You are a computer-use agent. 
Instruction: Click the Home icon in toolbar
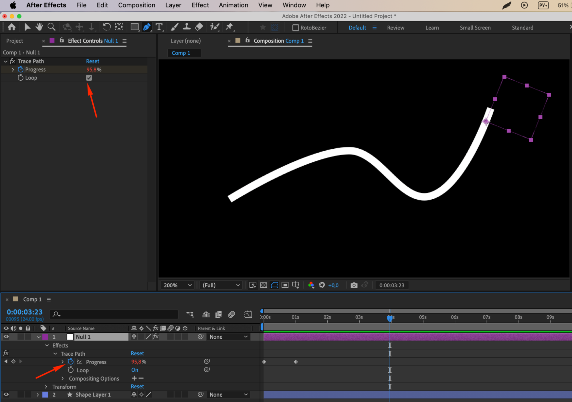click(12, 27)
